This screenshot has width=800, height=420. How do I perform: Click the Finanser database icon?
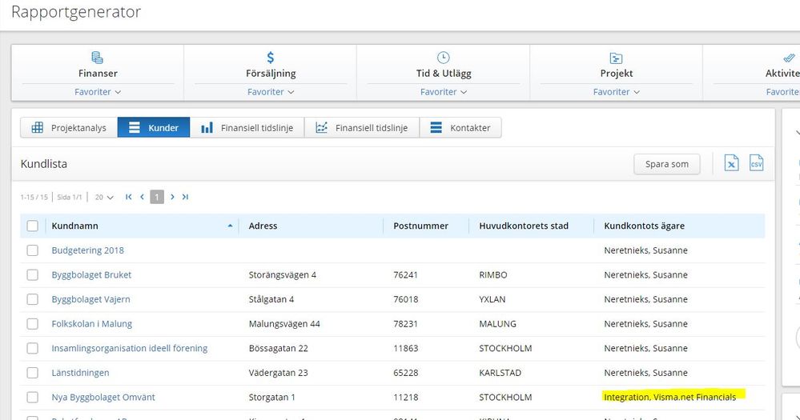(98, 58)
